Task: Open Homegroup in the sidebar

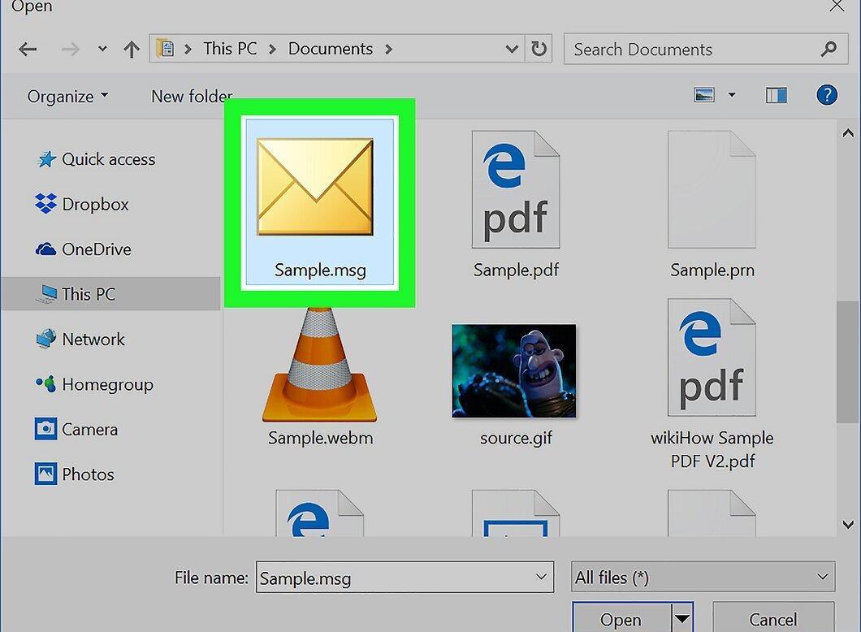Action: coord(94,384)
